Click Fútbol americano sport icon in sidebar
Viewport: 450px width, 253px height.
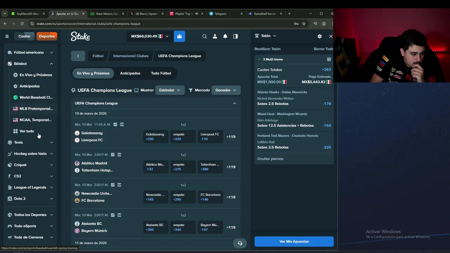tap(10, 52)
